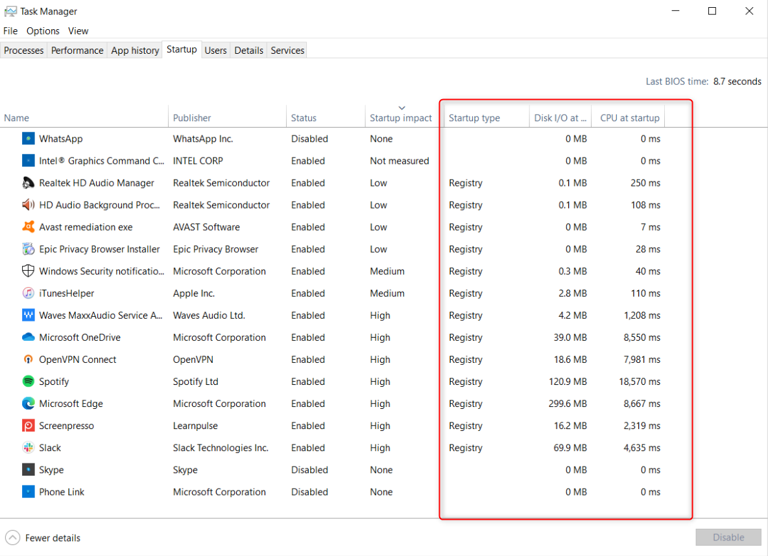This screenshot has width=768, height=556.
Task: Collapse view with Fewer details arrow
Action: (13, 537)
